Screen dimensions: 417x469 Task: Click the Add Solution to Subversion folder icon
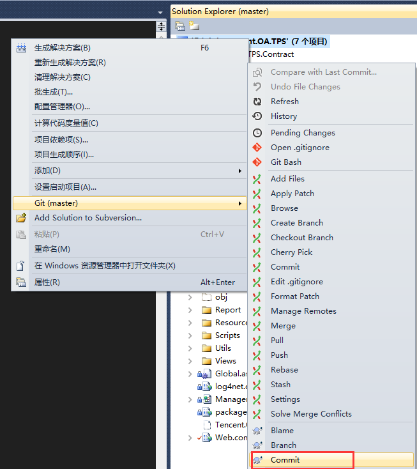[21, 218]
